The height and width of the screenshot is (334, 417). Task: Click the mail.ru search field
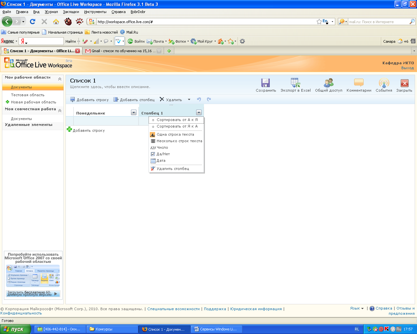click(379, 22)
